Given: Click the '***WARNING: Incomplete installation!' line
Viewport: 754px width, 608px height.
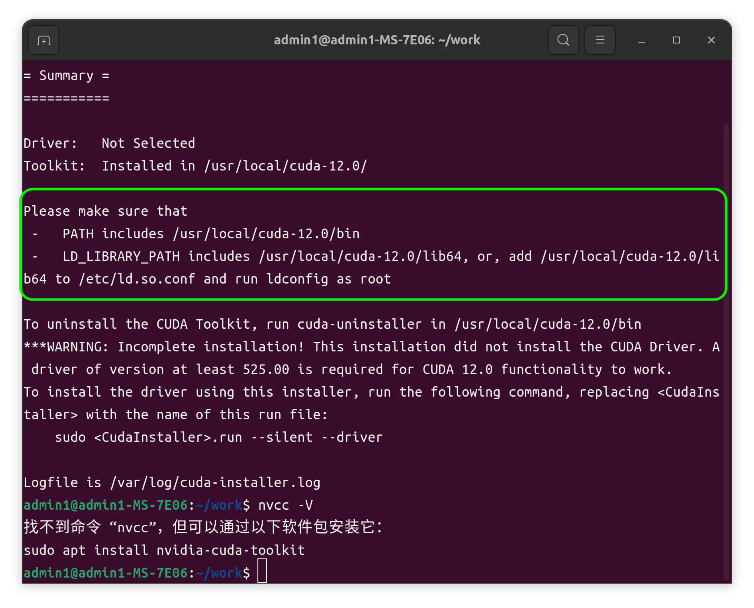Looking at the screenshot, I should (x=372, y=347).
